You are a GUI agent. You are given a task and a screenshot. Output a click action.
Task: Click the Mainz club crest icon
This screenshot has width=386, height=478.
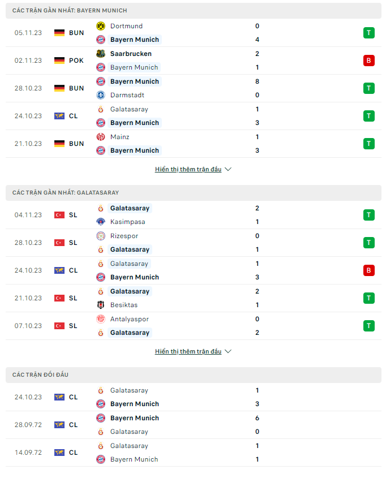point(101,137)
